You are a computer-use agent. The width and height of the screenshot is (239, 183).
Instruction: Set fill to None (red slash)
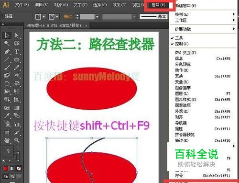coord(19,169)
